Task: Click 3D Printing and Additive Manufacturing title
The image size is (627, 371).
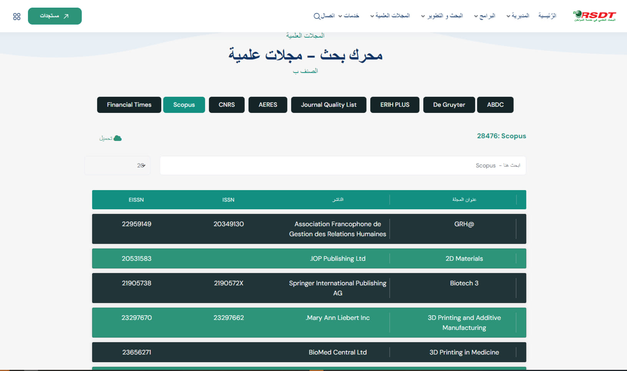Action: pyautogui.click(x=464, y=323)
